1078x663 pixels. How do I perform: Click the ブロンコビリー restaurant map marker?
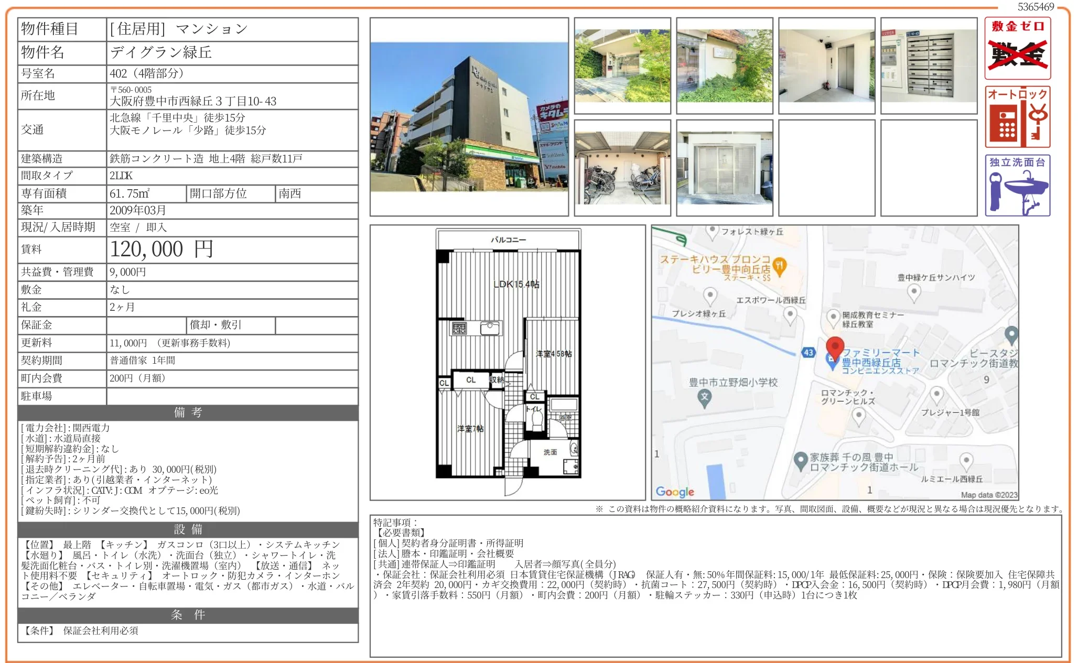point(780,266)
